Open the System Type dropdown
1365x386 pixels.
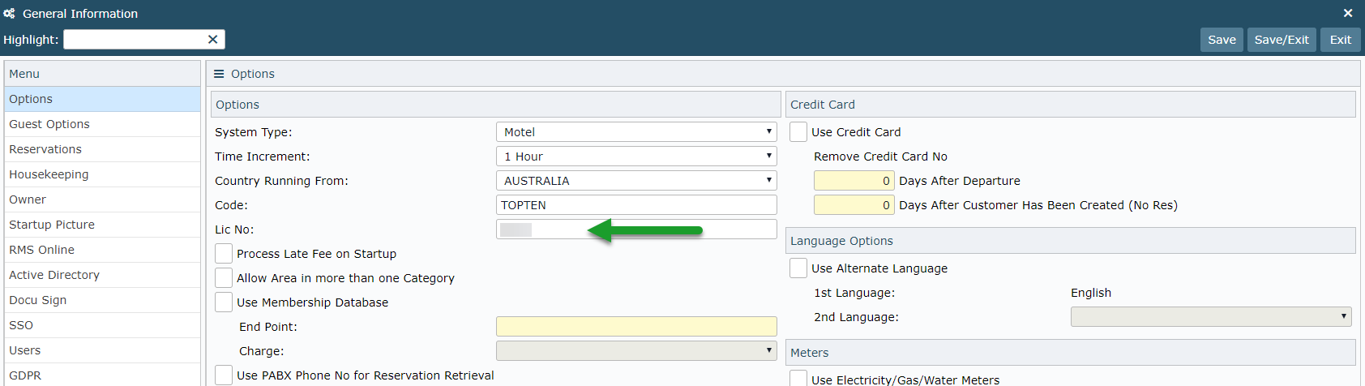tap(635, 132)
